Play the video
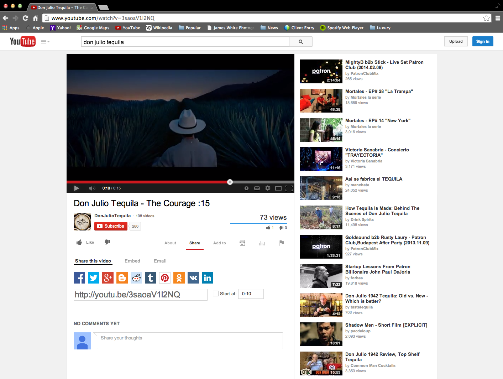The image size is (503, 379). [77, 188]
